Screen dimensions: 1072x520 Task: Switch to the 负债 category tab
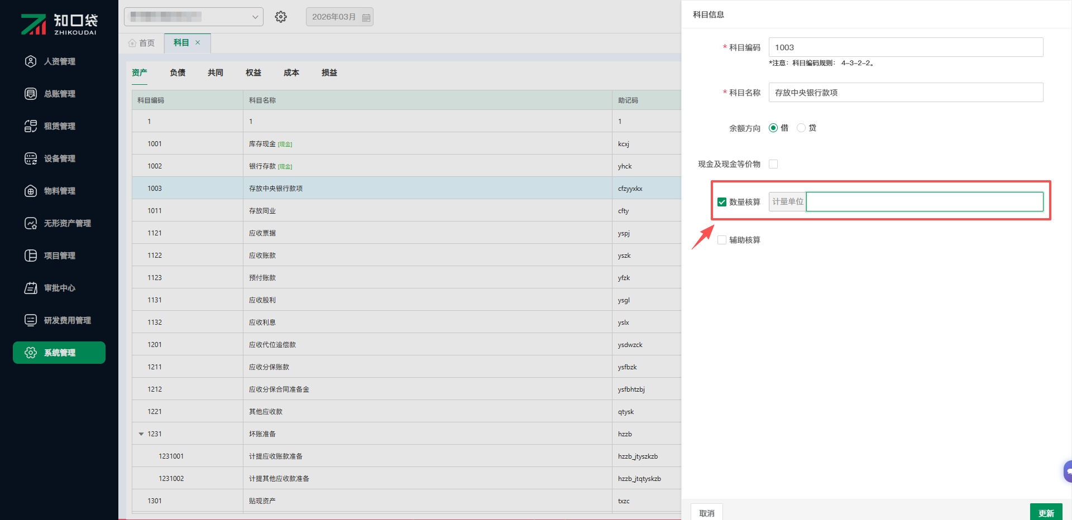[178, 73]
